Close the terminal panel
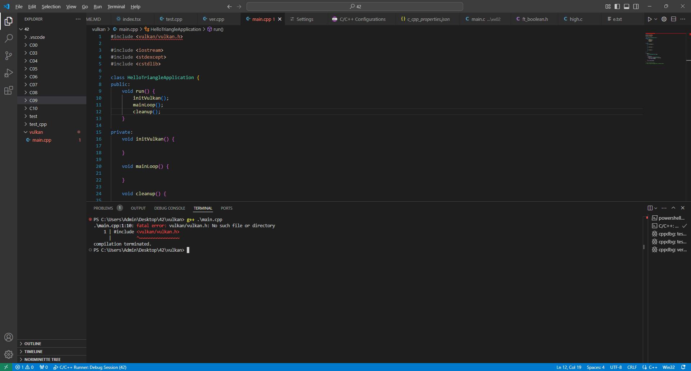Screen dimensions: 691x371 683,208
